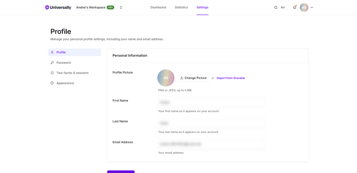The height and width of the screenshot is (173, 357).
Task: Open notifications bell icon
Action: [295, 8]
